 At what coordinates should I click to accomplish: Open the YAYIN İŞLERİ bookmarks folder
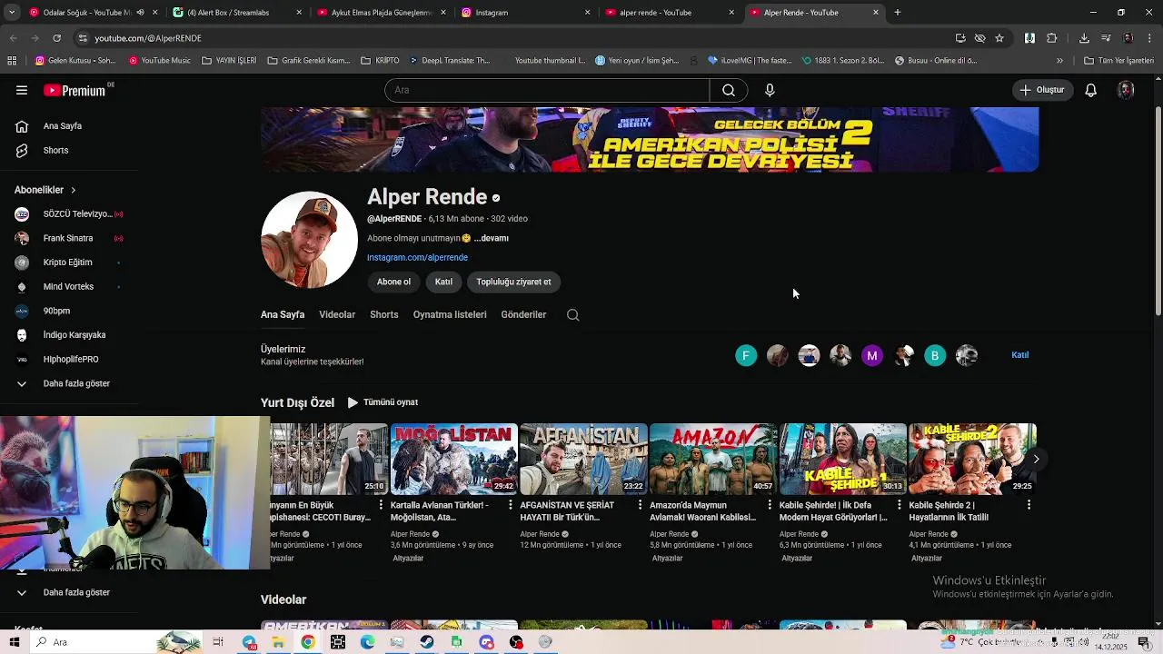[229, 61]
